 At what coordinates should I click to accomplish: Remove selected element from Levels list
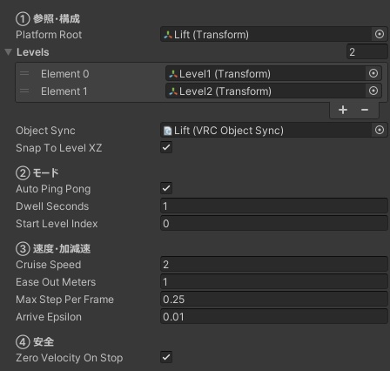click(365, 110)
